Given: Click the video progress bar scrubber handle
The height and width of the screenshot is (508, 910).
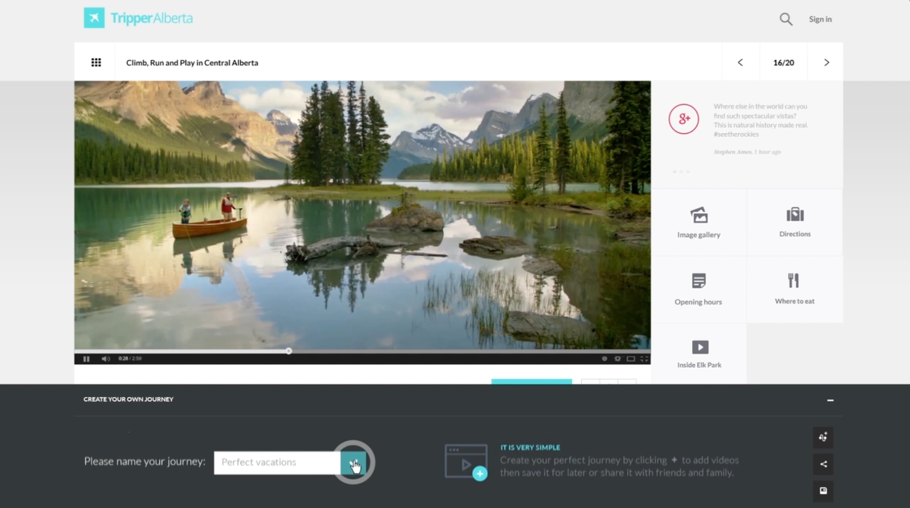Looking at the screenshot, I should coord(289,351).
